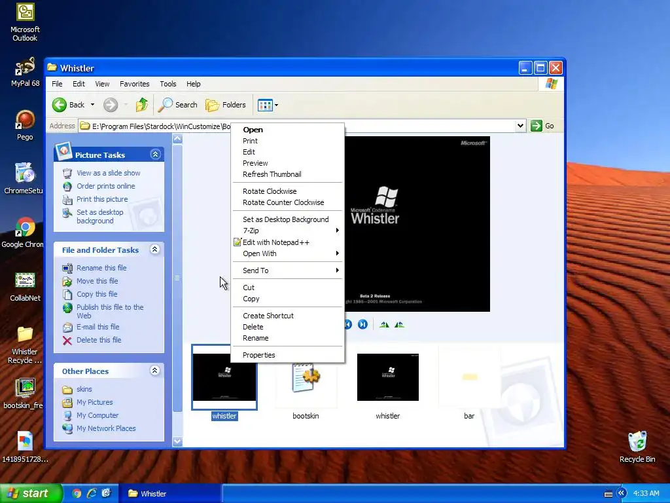Collapse the Other Places panel
Image resolution: width=670 pixels, height=503 pixels.
pyautogui.click(x=155, y=371)
